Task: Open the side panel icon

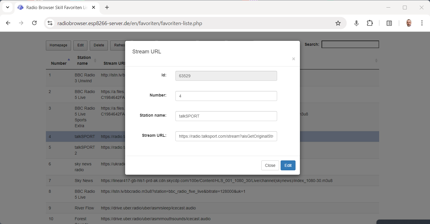Action: tap(389, 23)
